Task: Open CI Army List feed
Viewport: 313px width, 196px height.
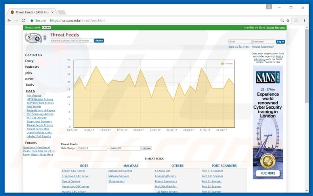Action: (163, 171)
